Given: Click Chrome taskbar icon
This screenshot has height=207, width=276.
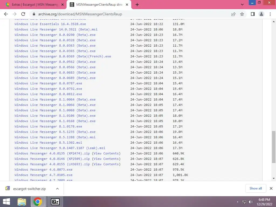Looking at the screenshot, I should (x=37, y=202).
